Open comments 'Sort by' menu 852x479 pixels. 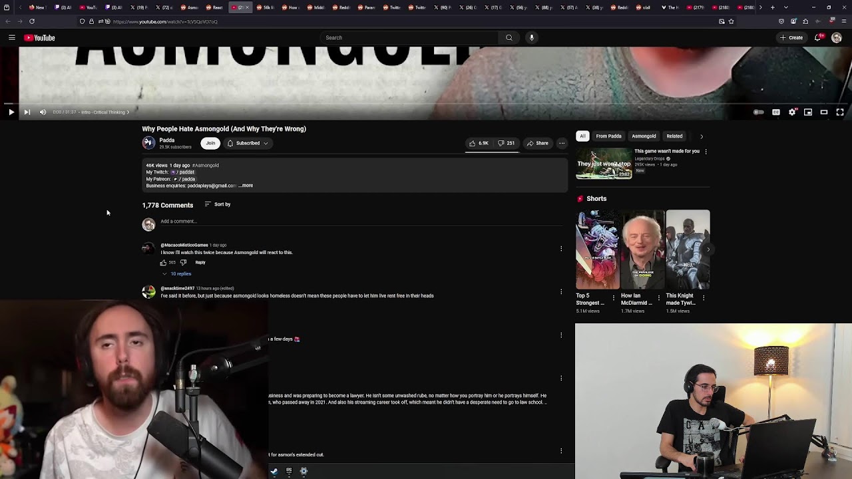click(218, 204)
